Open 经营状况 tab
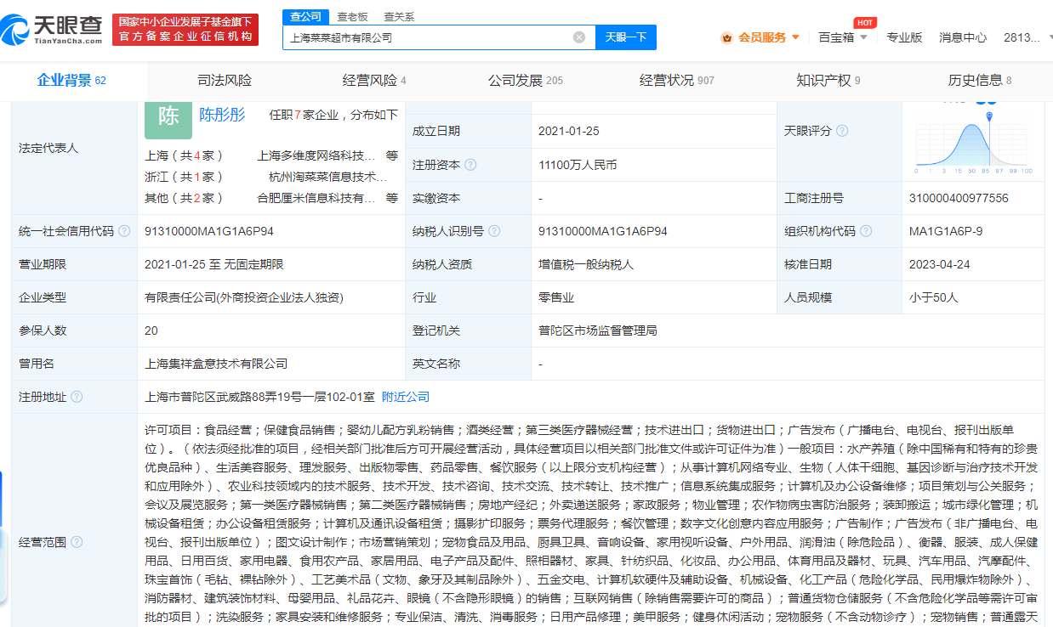This screenshot has width=1053, height=627. coord(677,81)
